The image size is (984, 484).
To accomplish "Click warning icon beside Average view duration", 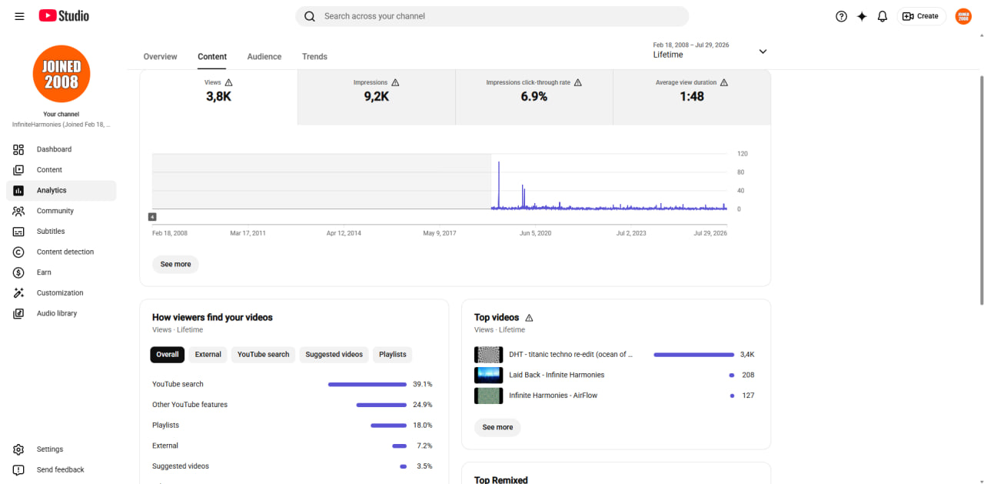I will 724,82.
